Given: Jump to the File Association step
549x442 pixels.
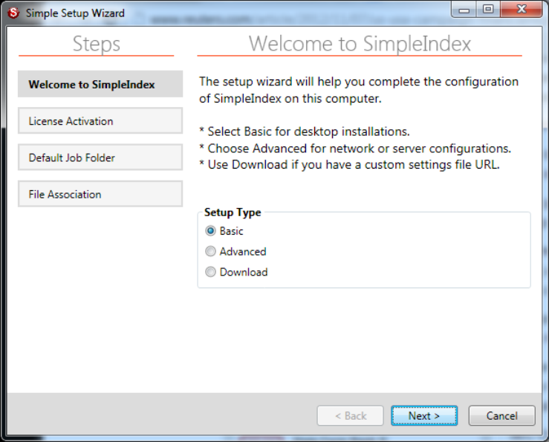Looking at the screenshot, I should [x=100, y=194].
